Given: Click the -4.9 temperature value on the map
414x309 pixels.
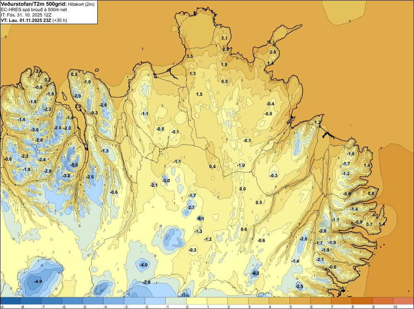Looking at the screenshot, I should 38,281.
